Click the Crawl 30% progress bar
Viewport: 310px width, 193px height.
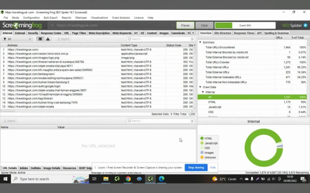tap(245, 25)
